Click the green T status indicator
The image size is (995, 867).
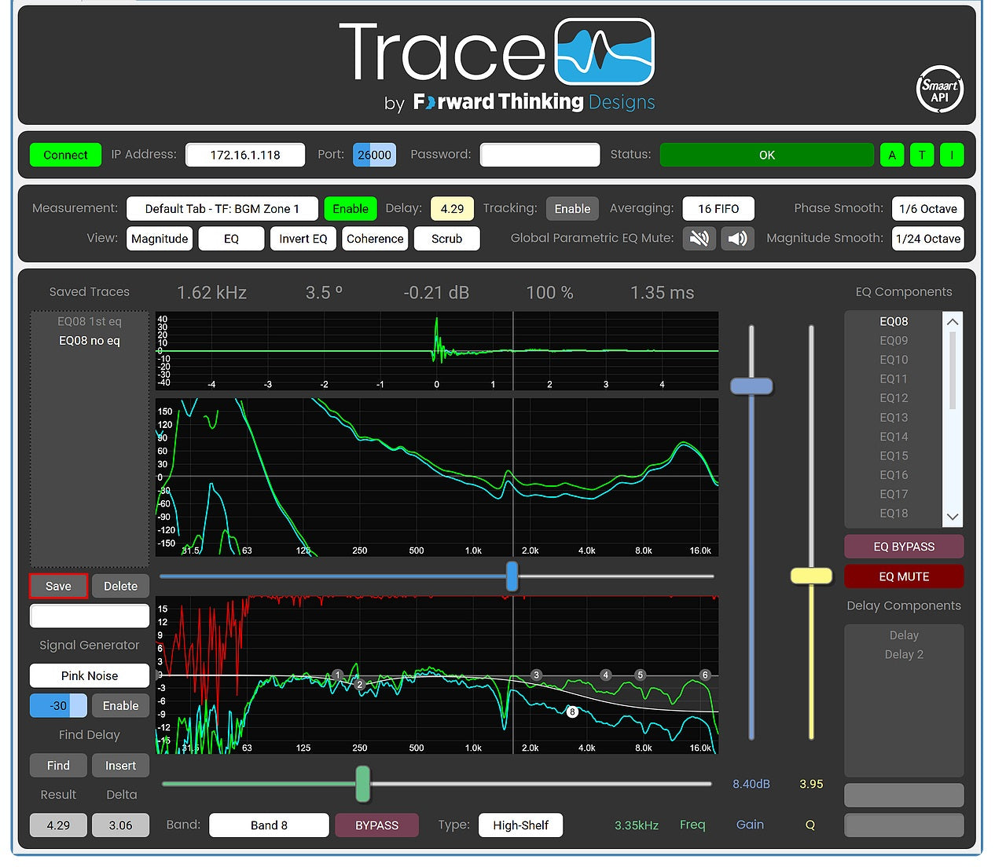(x=922, y=155)
